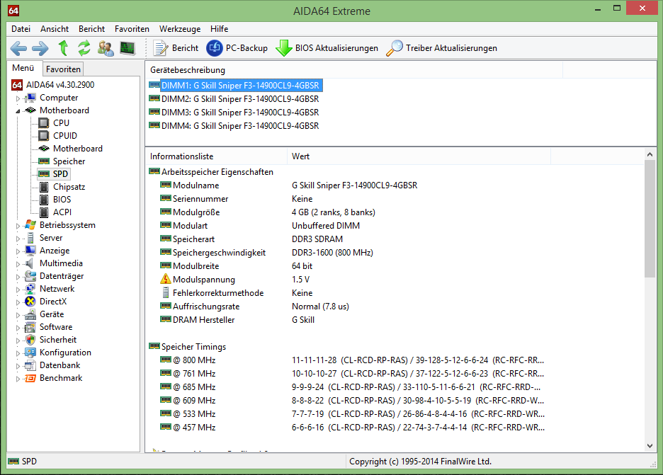Select DIMM3 G Skill Sniper module row
Screen dimensions: 663x475
click(x=234, y=113)
